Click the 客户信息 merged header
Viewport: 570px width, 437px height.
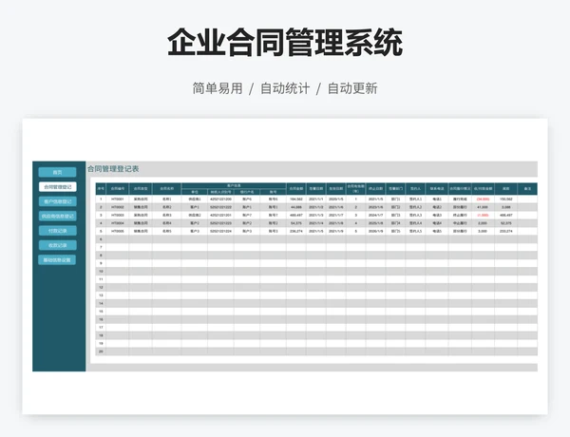coord(234,186)
